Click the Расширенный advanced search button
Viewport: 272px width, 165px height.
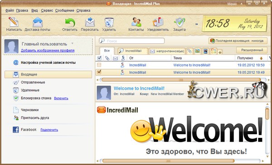252,50
